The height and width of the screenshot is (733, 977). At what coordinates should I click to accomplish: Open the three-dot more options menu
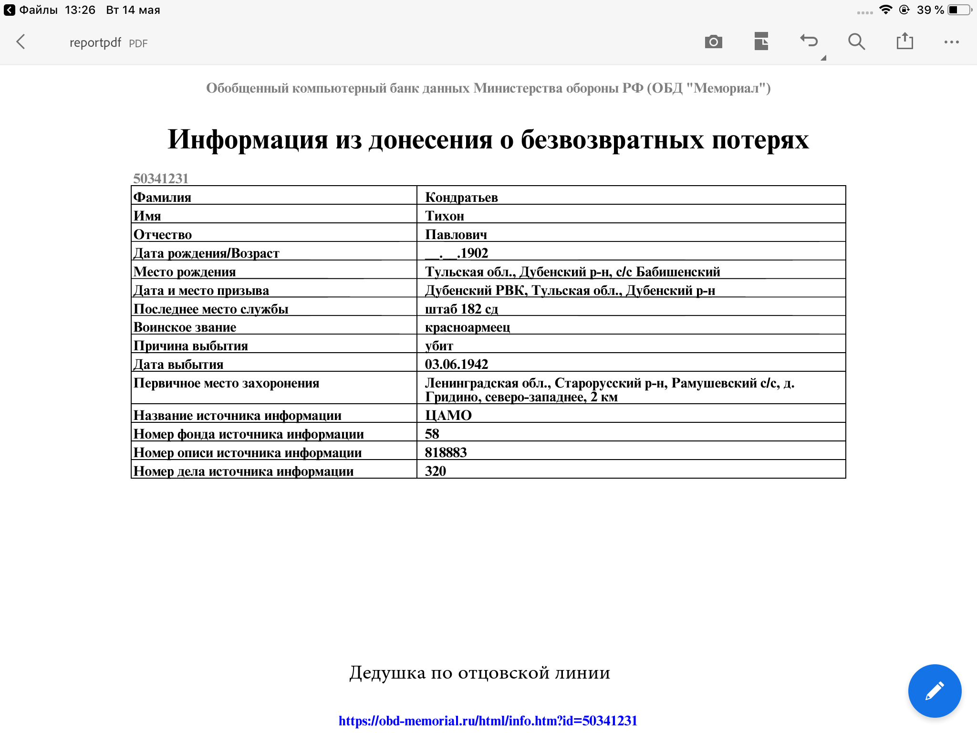[951, 42]
